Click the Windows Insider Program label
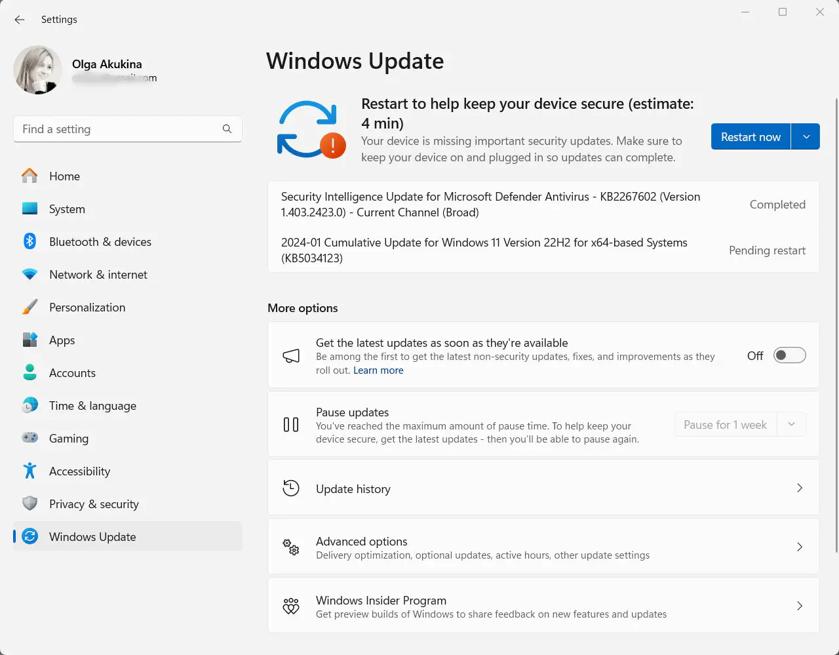839x655 pixels. click(x=381, y=601)
